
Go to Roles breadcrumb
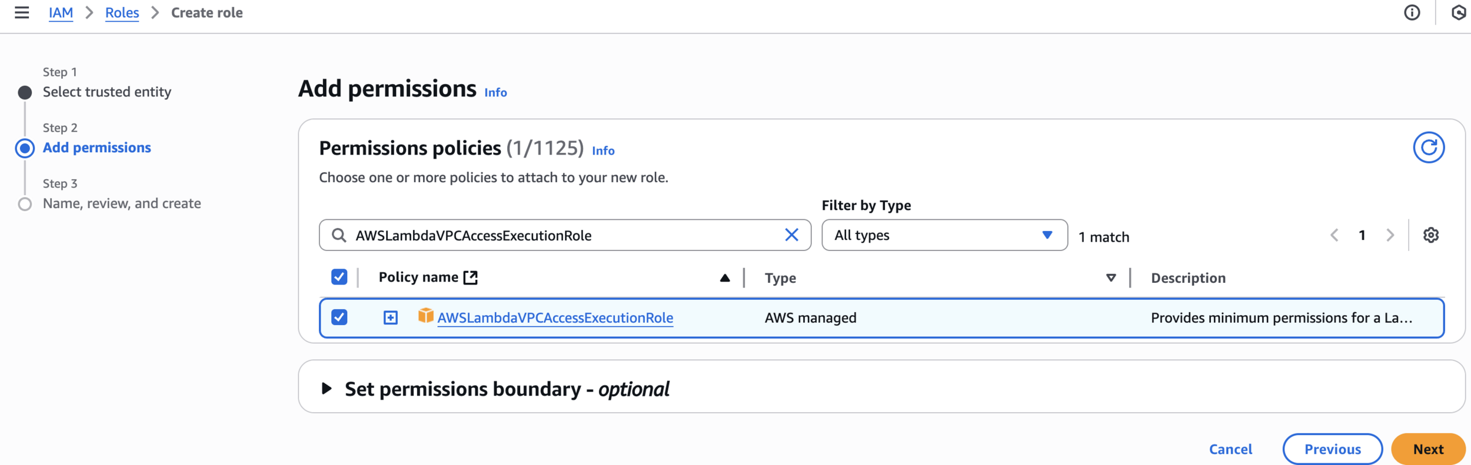122,13
